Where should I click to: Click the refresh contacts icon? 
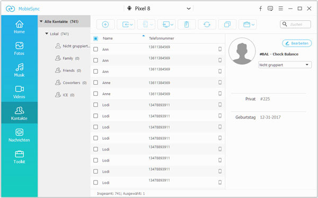(207, 24)
